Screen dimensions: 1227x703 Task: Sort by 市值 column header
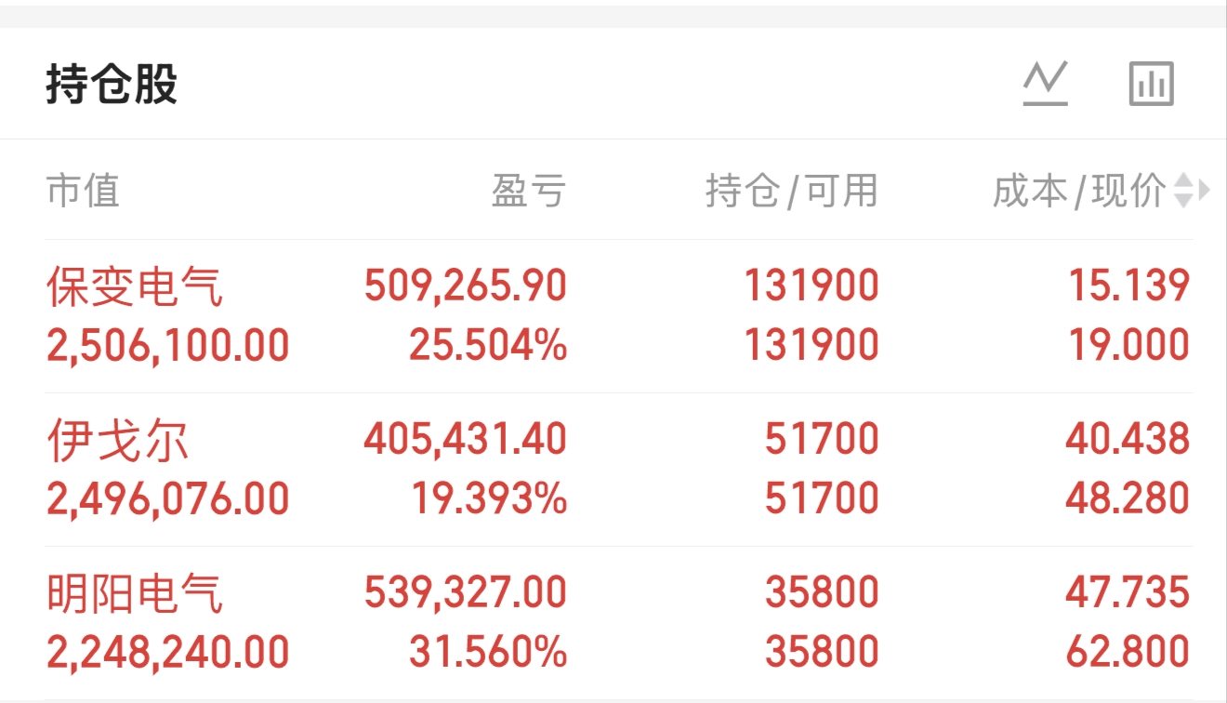(83, 191)
